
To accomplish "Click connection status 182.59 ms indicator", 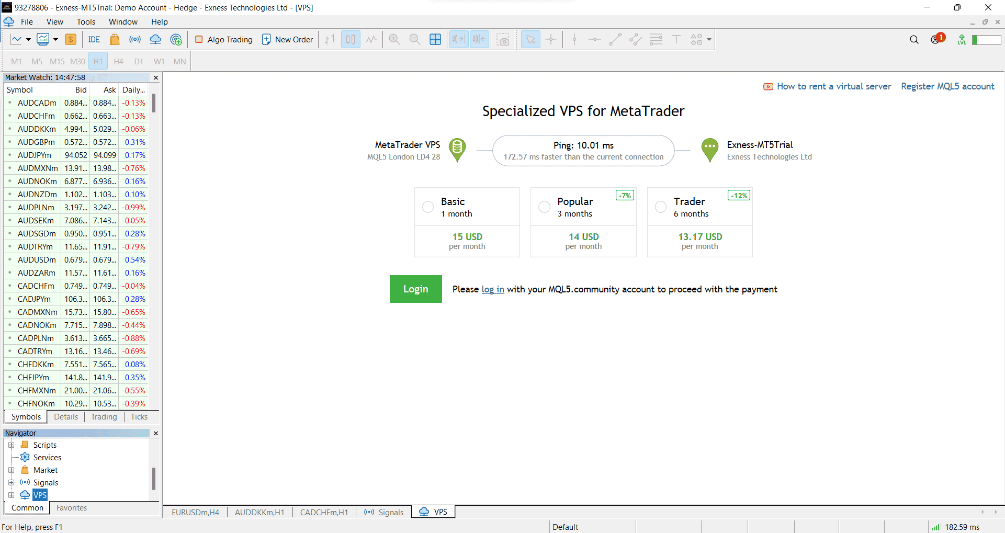I will tap(955, 527).
